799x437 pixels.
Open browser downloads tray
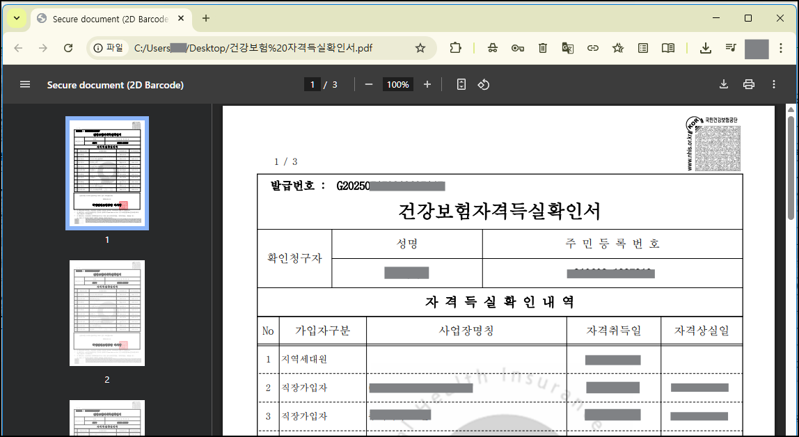[705, 48]
